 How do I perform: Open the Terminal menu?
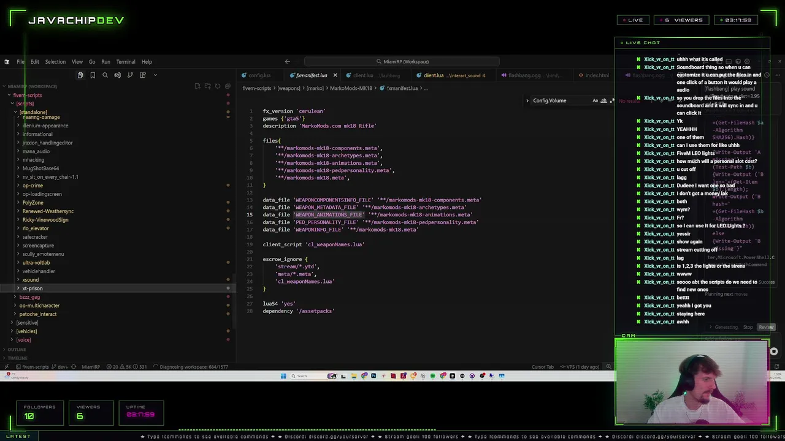coord(126,62)
